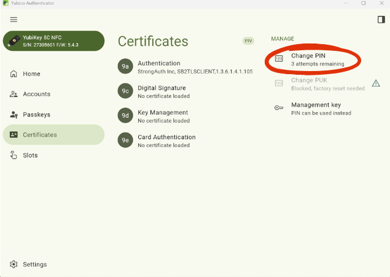Click the Accounts people icon

coord(14,94)
